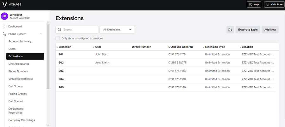Click user Jane Smith in table

coord(102,63)
